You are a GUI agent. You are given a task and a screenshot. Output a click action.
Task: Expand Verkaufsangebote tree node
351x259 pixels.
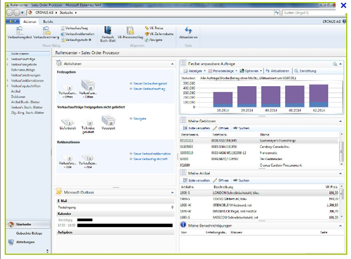8,65
